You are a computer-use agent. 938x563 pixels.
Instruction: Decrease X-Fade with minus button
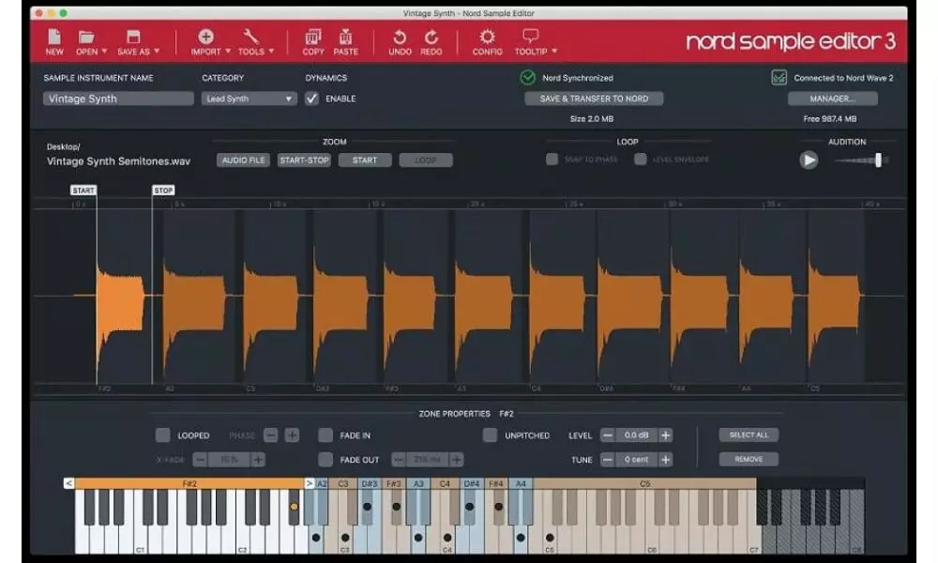tap(200, 460)
